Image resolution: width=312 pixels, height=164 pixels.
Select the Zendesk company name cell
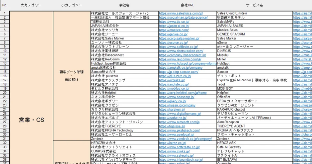click(124, 139)
